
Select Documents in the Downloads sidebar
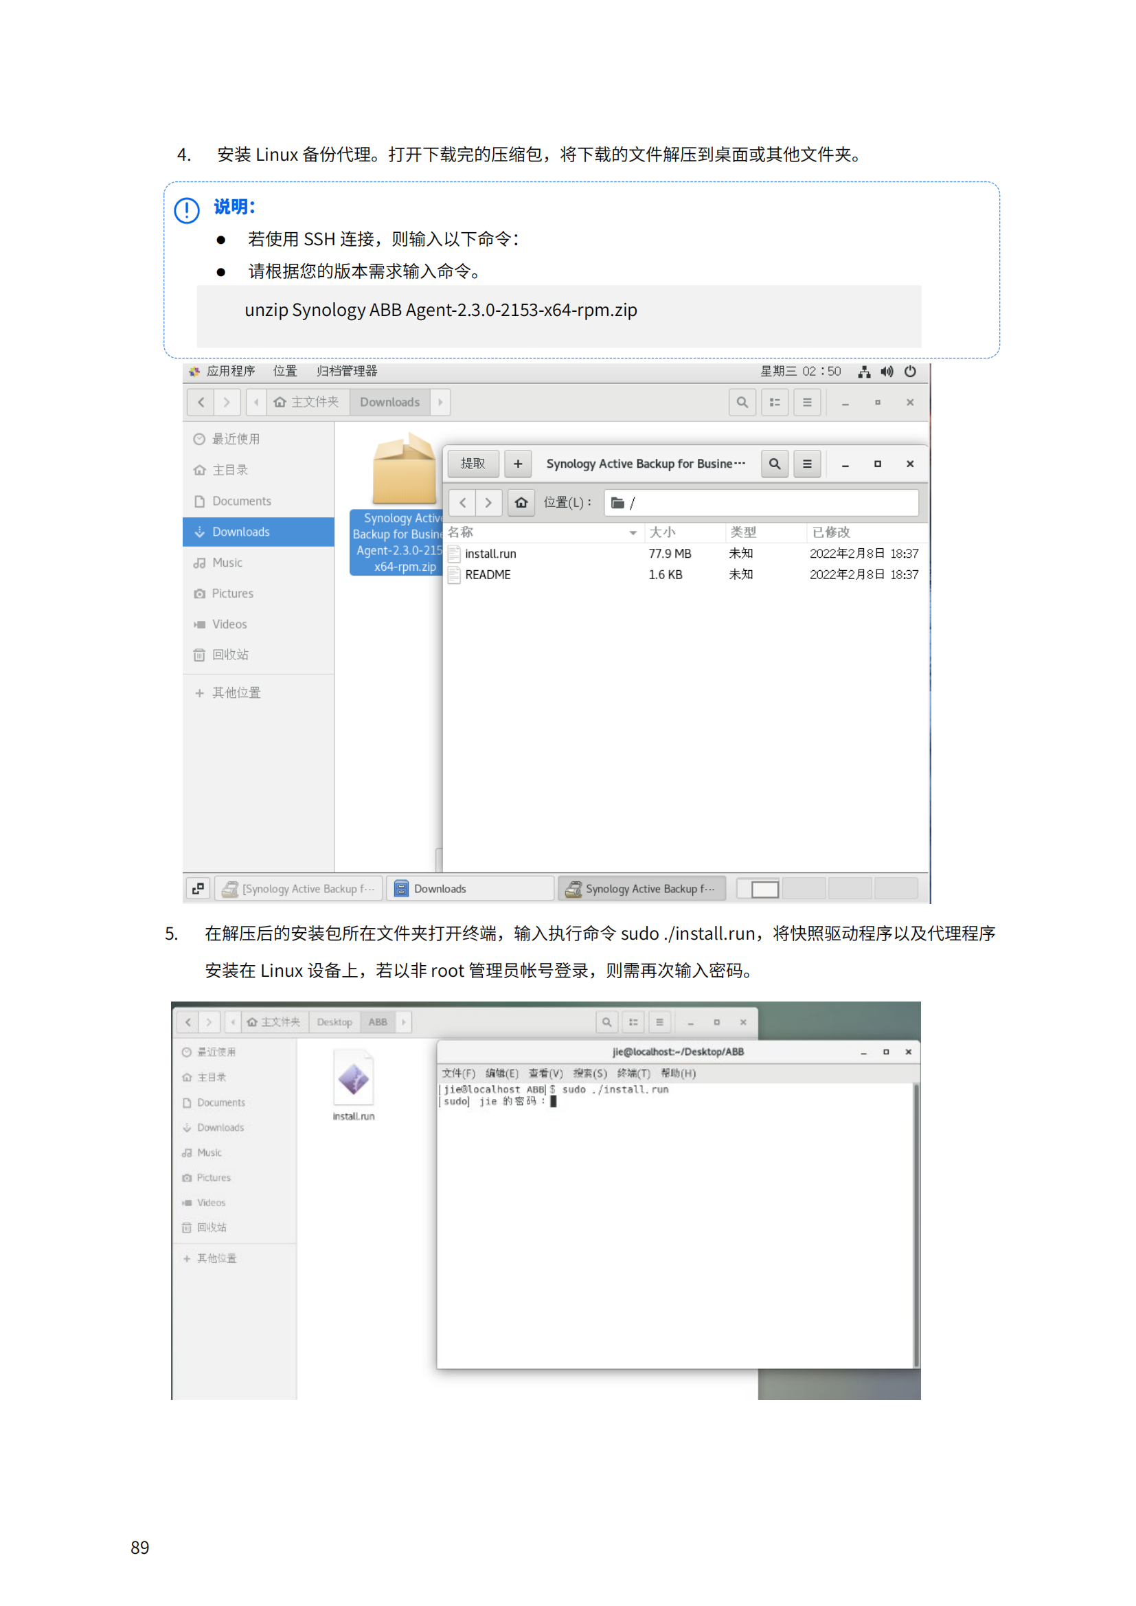[x=258, y=501]
